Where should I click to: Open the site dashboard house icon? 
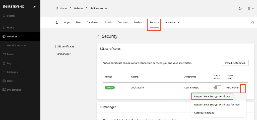(57, 22)
